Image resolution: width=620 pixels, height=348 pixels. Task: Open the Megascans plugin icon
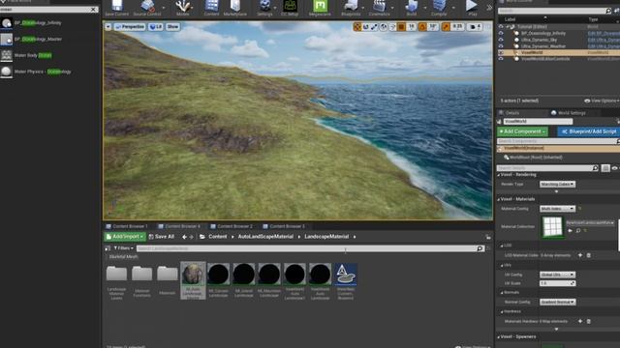coord(320,8)
